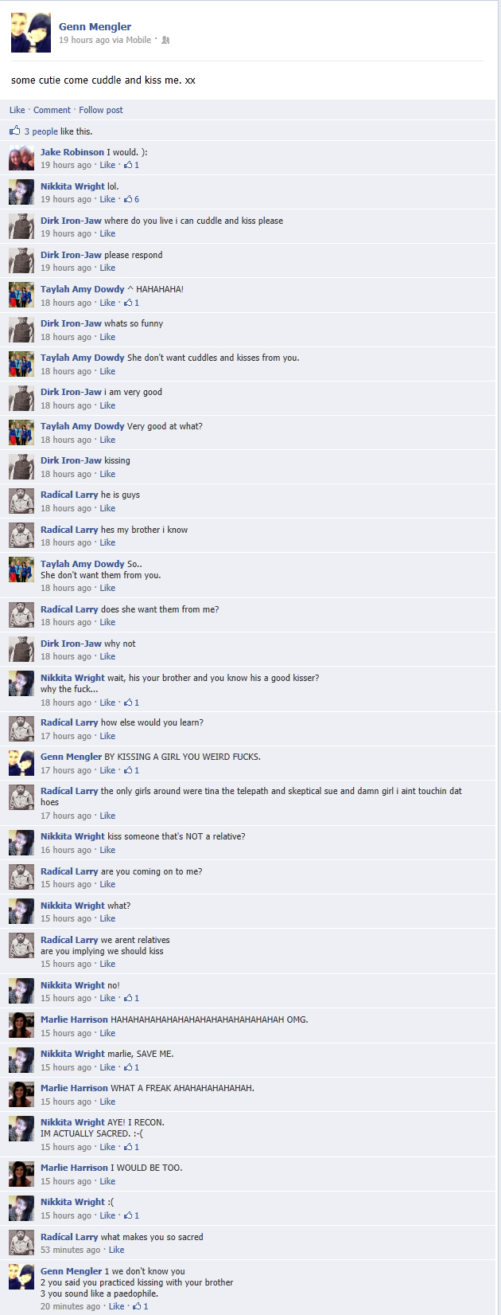The image size is (501, 1315).
Task: Click the thumbs-up count on Jake Robinson's comment
Action: 132,165
